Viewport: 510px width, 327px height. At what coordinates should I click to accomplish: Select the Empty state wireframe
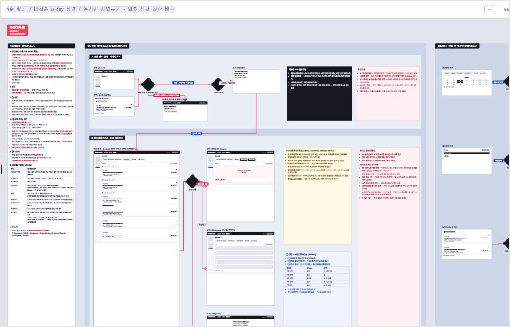tap(241, 186)
